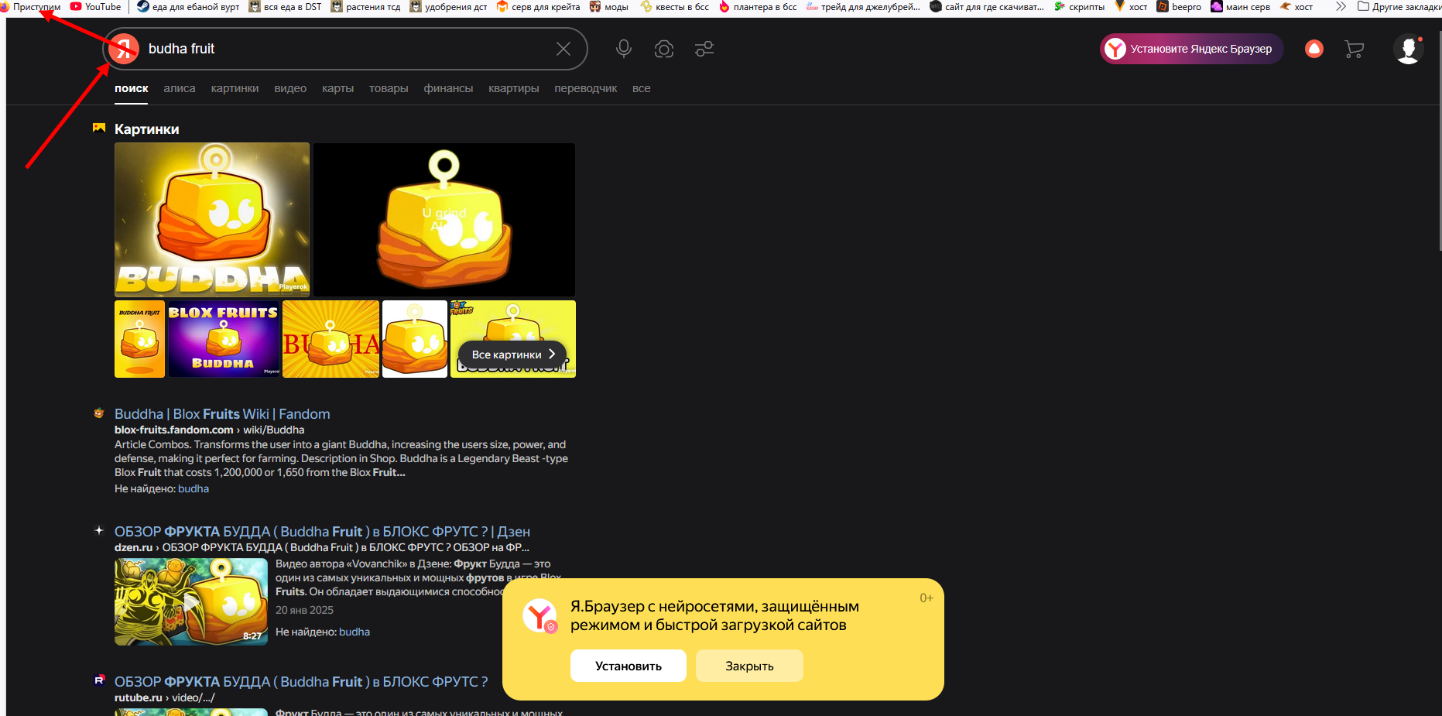Switch to the товары tab
The image size is (1442, 716).
point(389,88)
